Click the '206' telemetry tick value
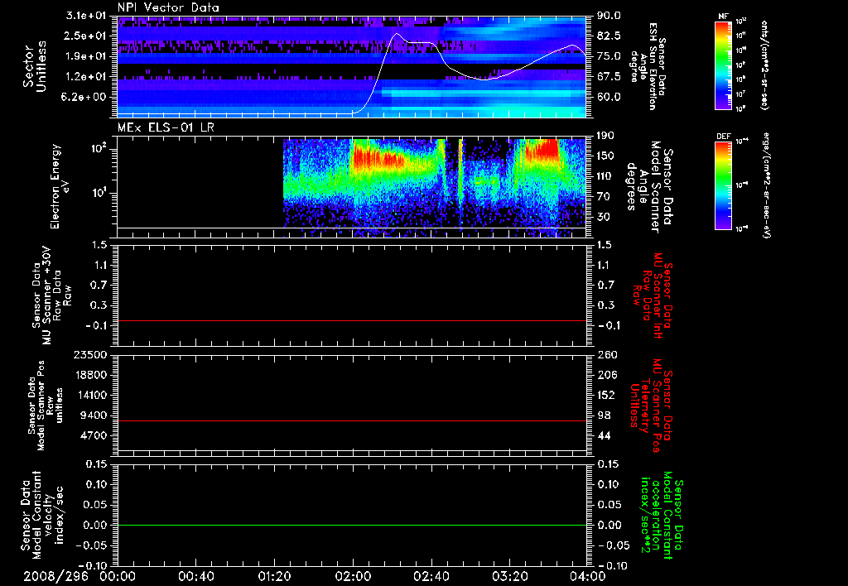The height and width of the screenshot is (586, 848). pos(606,375)
